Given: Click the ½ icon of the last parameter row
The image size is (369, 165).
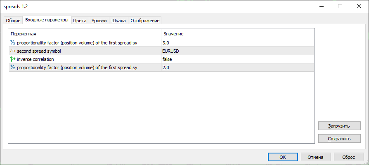Looking at the screenshot, I should [12, 67].
